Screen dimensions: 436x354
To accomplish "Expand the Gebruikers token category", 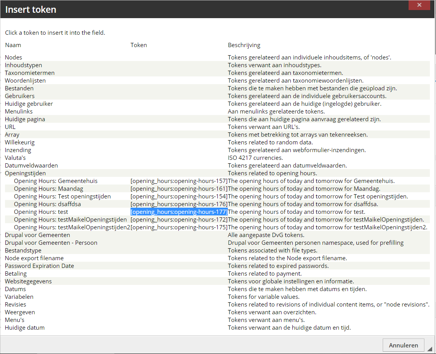I will tap(20, 96).
